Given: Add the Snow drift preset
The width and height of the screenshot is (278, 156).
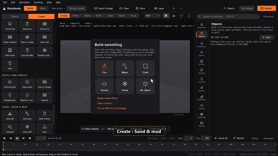Looking at the screenshot, I should (x=27, y=129).
